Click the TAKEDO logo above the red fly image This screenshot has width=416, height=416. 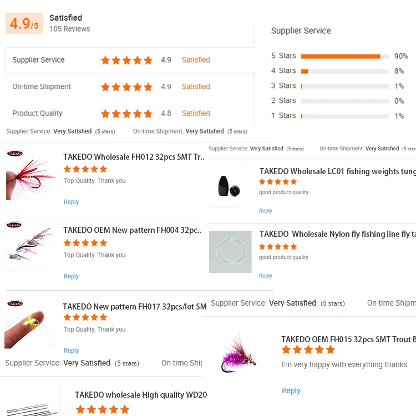pos(14,154)
